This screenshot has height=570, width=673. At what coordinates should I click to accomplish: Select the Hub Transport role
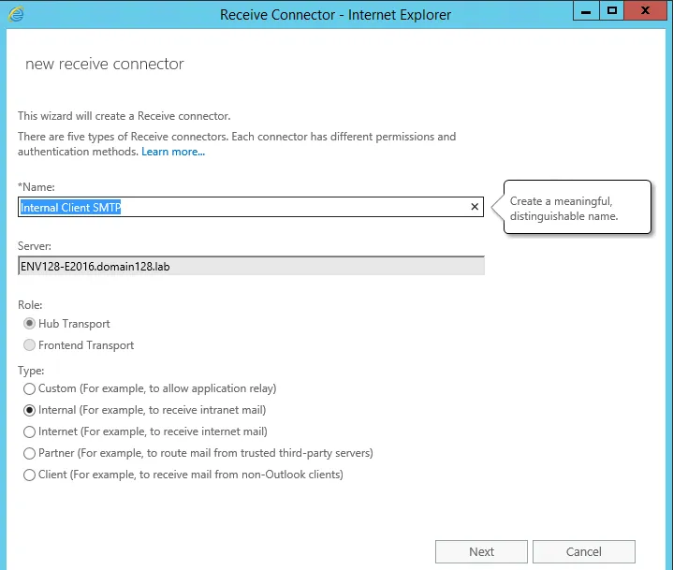tap(31, 324)
